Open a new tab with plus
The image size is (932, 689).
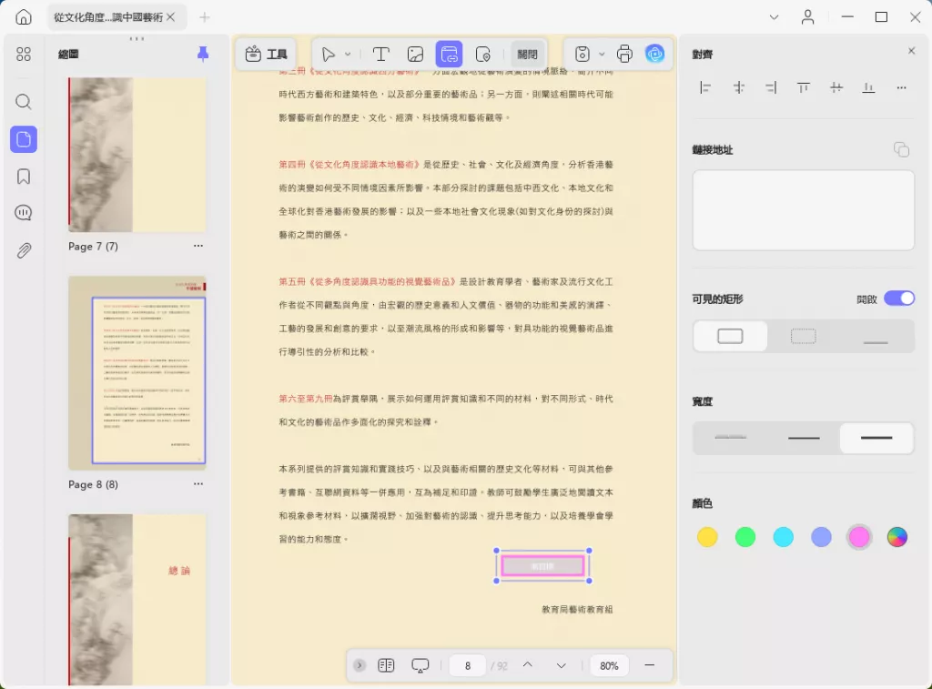tap(205, 17)
